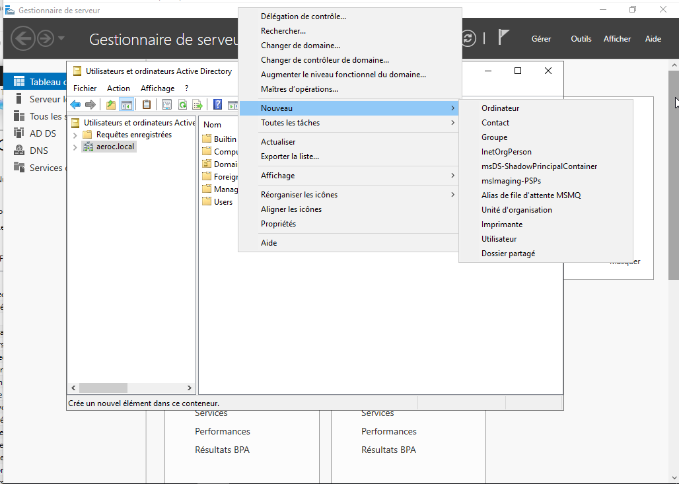679x484 pixels.
Task: Expand Requêtes enregistrées tree node
Action: point(75,135)
